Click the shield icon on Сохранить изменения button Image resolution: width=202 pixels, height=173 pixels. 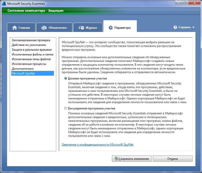[116, 159]
